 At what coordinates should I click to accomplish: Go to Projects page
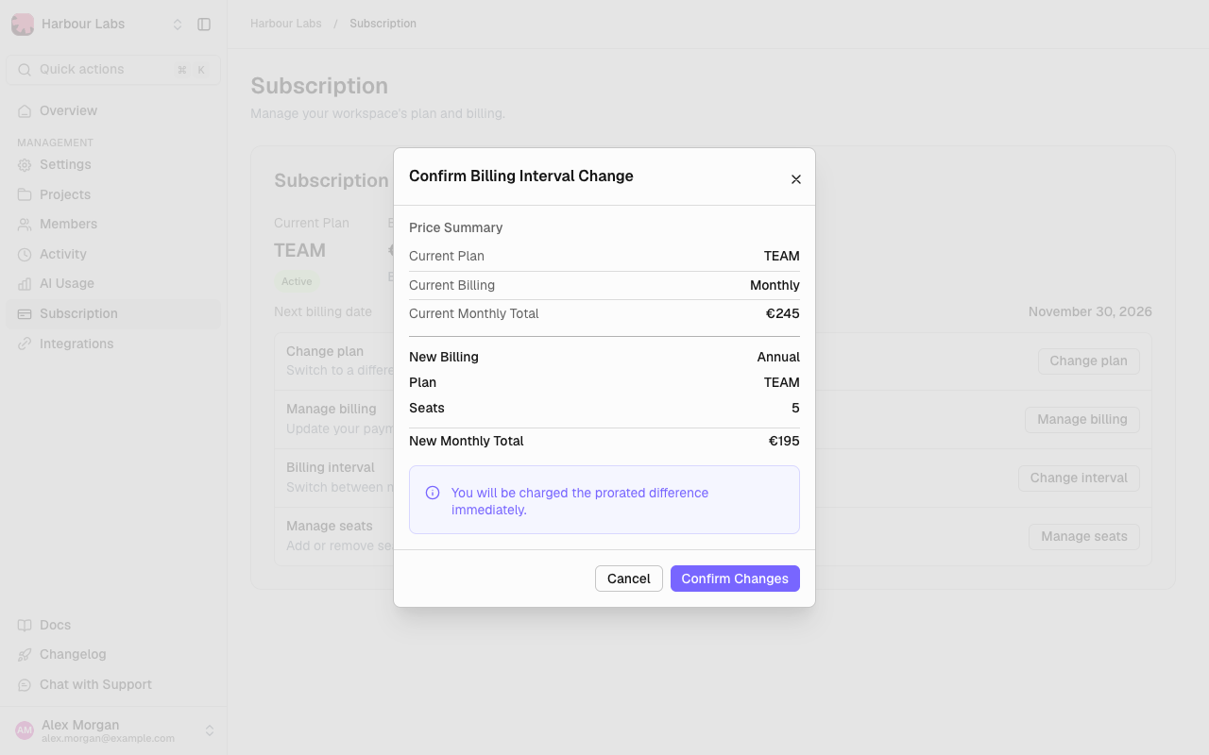(x=113, y=194)
